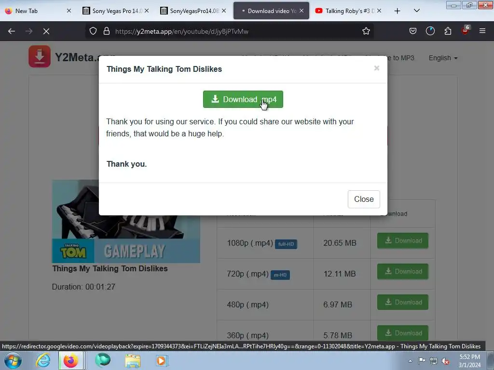494x370 pixels.
Task: Switch to the Sony Vegas Pro 14.0 tab
Action: [x=115, y=11]
